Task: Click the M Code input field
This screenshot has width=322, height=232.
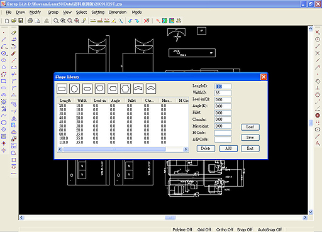Action: click(223, 133)
